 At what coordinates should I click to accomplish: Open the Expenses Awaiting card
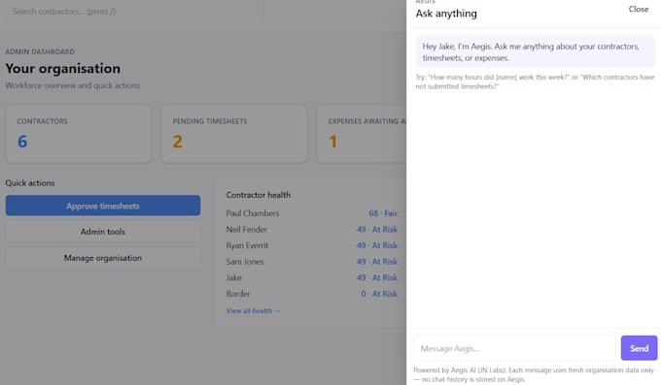[362, 134]
